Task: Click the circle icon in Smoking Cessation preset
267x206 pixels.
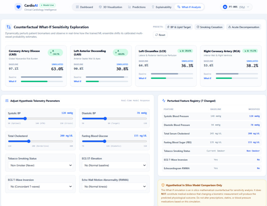Action: tap(198, 27)
